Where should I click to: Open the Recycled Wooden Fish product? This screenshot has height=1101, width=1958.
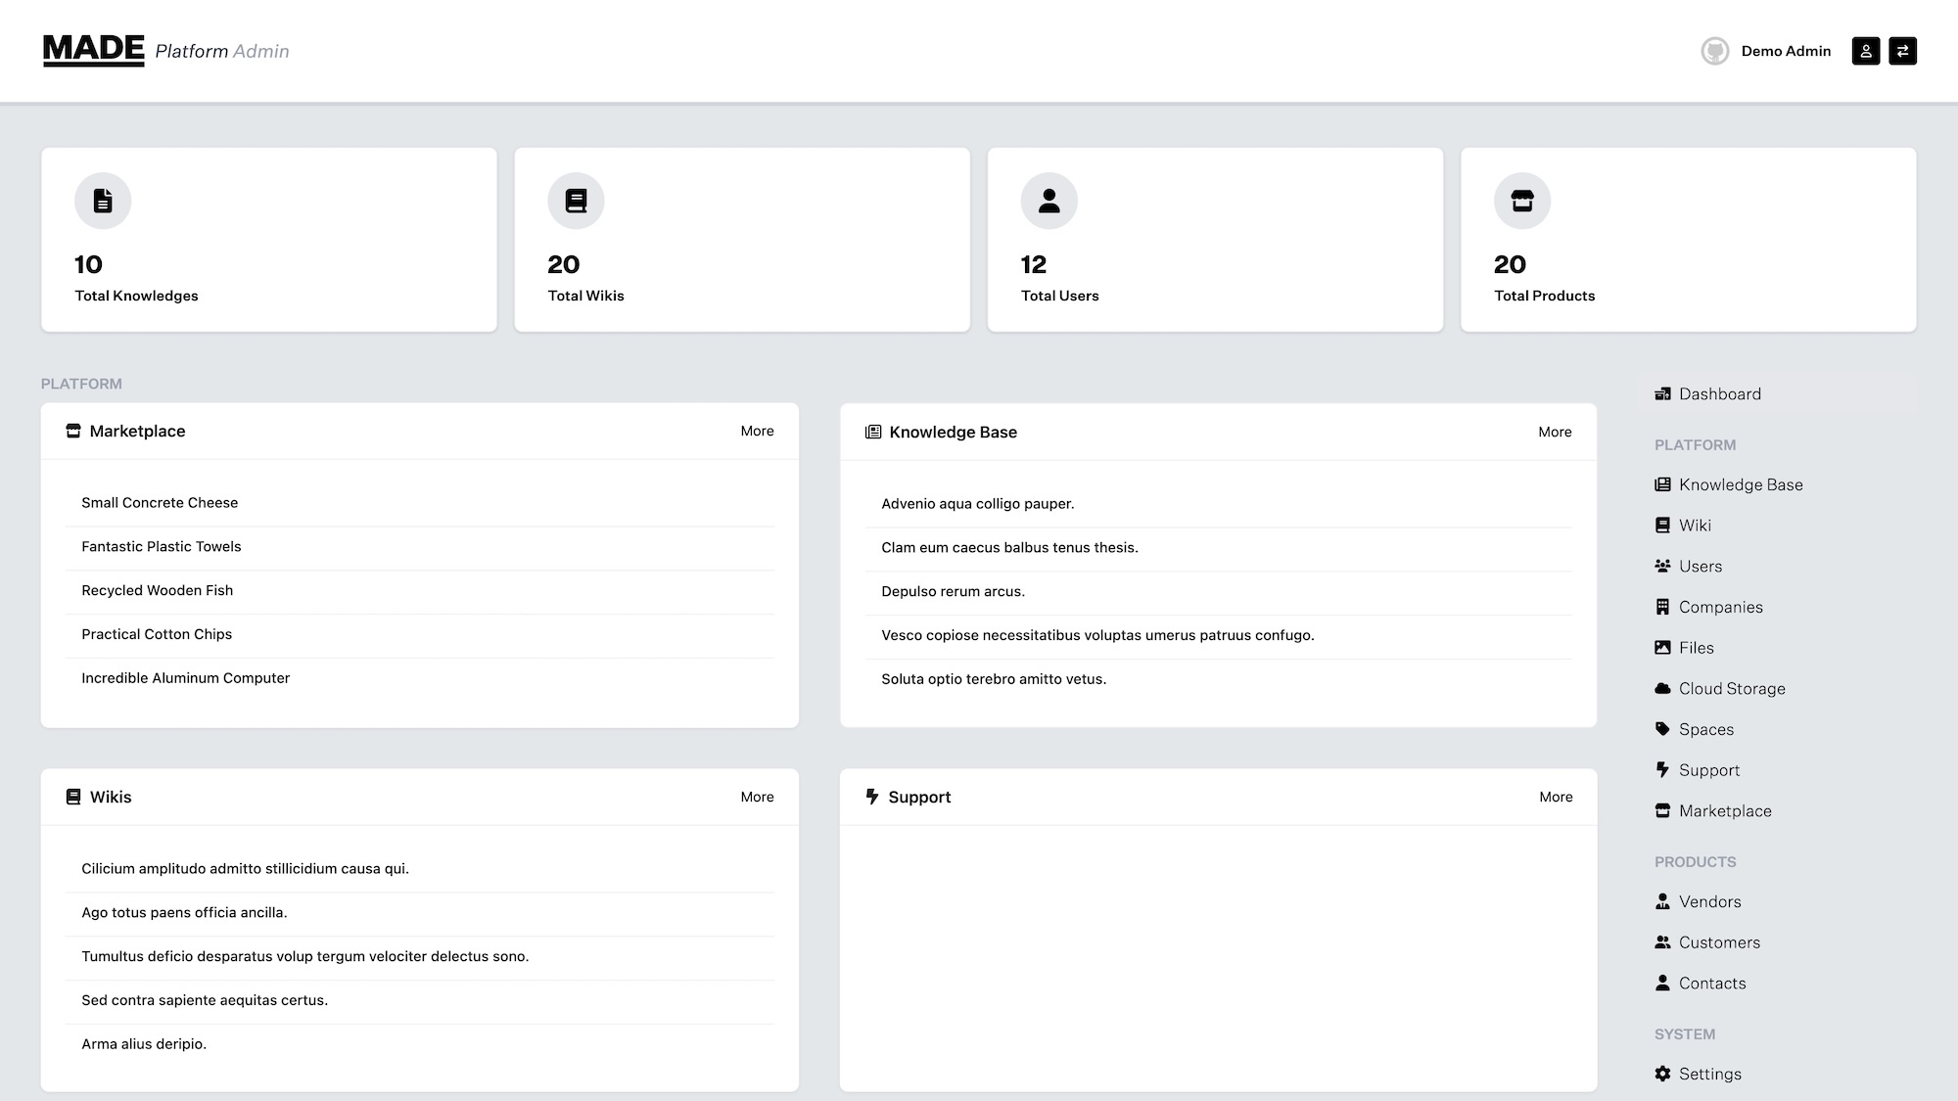click(x=158, y=590)
